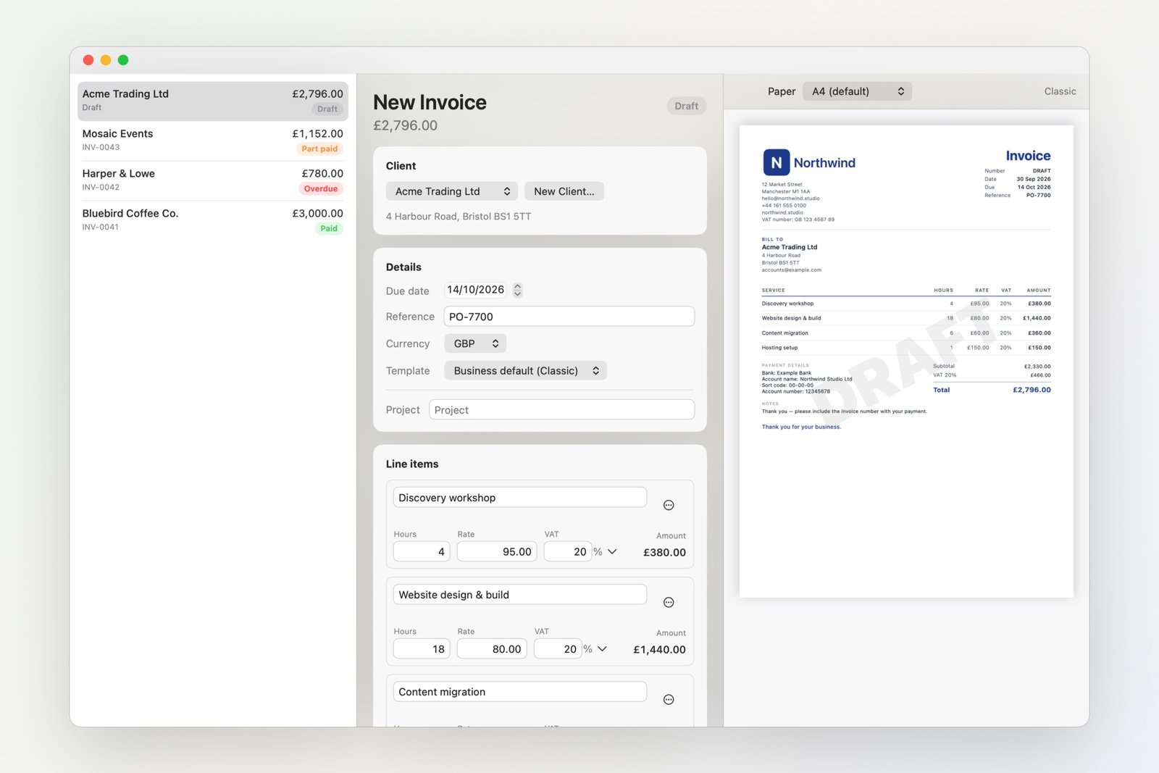Image resolution: width=1159 pixels, height=773 pixels.
Task: Click the Northwind logo in invoice preview
Action: tap(809, 162)
